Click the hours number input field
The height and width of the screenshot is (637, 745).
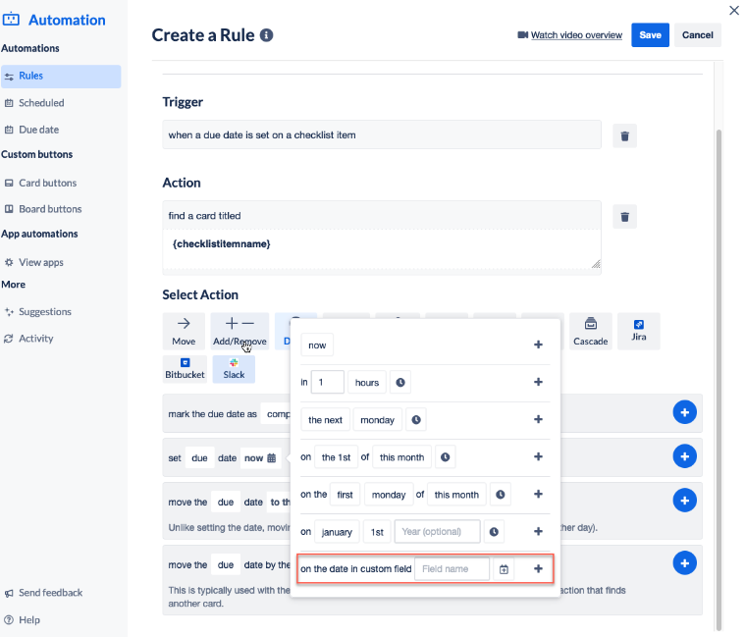pyautogui.click(x=328, y=382)
